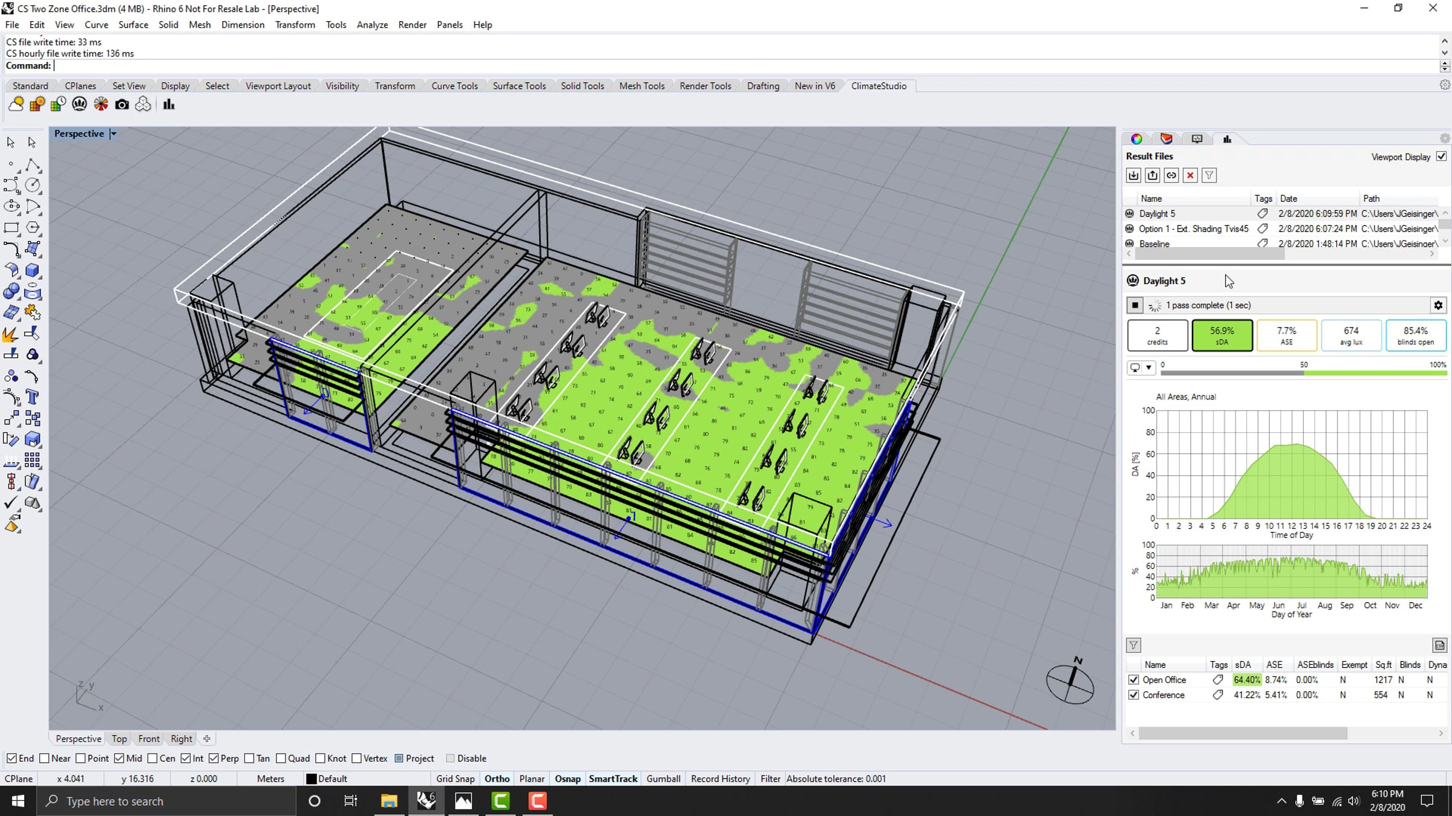Click the daylight availability icon with clock
The height and width of the screenshot is (816, 1452).
tap(58, 105)
